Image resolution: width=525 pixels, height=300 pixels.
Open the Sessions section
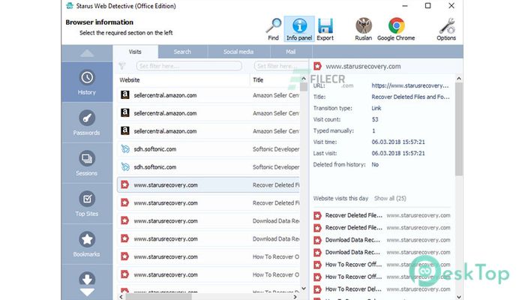coord(87,163)
